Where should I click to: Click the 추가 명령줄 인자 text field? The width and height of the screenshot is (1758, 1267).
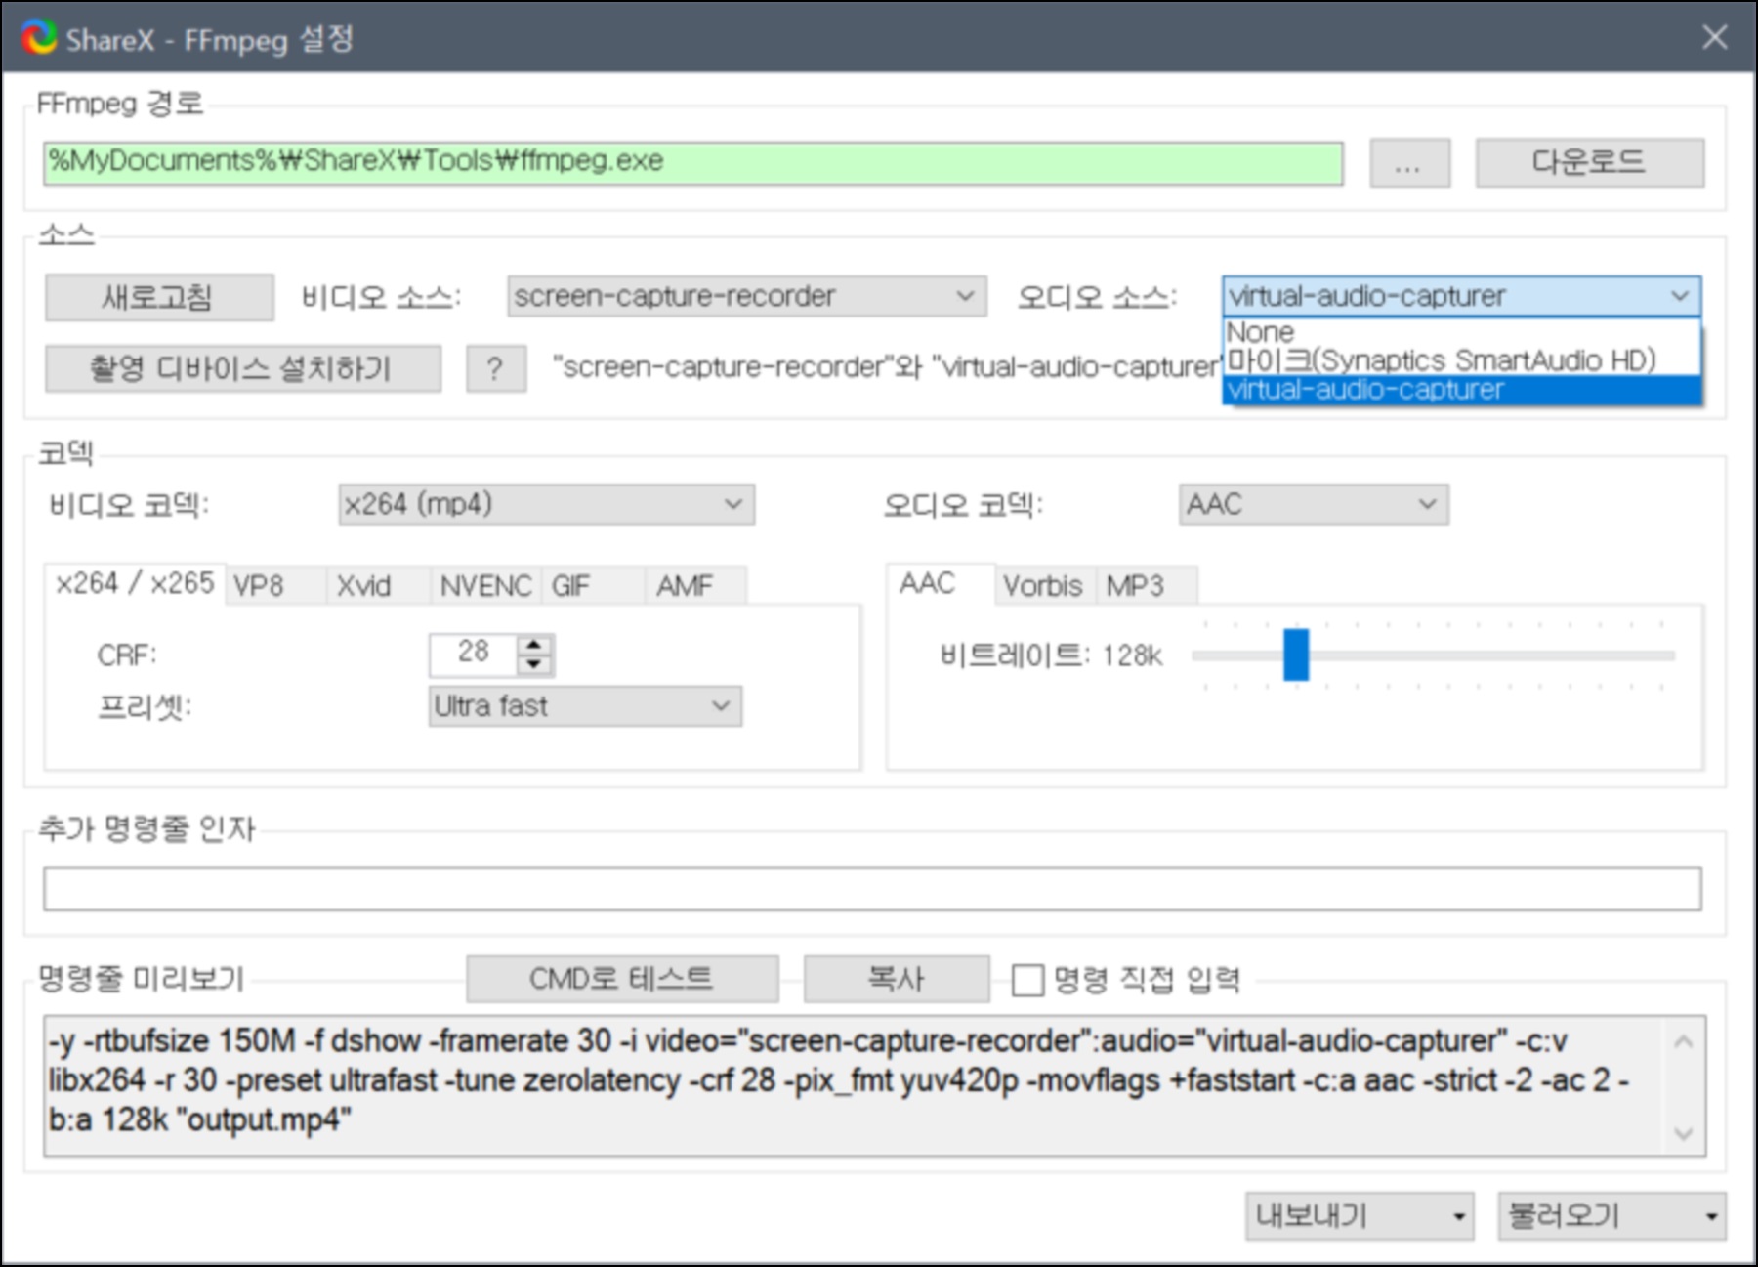click(x=872, y=889)
